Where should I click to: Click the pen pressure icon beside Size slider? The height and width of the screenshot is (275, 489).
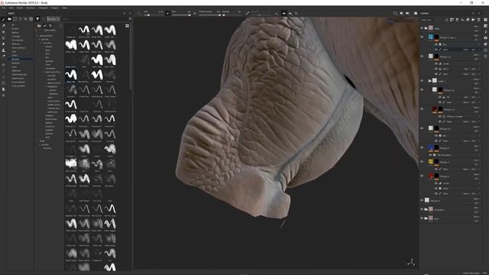168,13
